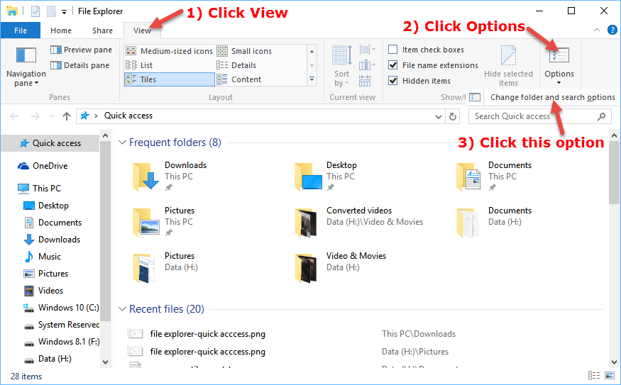Collapse the Frequent folders group
This screenshot has width=621, height=385.
[x=122, y=143]
